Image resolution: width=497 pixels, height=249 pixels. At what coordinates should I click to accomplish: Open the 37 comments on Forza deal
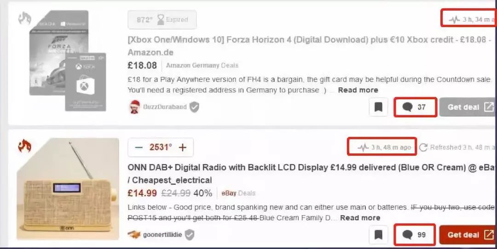tap(415, 107)
